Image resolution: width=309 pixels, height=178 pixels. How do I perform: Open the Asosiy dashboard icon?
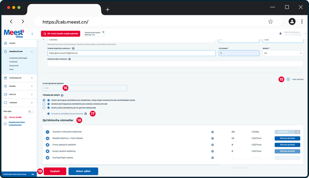tap(5, 43)
